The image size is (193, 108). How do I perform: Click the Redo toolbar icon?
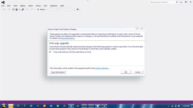click(32, 9)
